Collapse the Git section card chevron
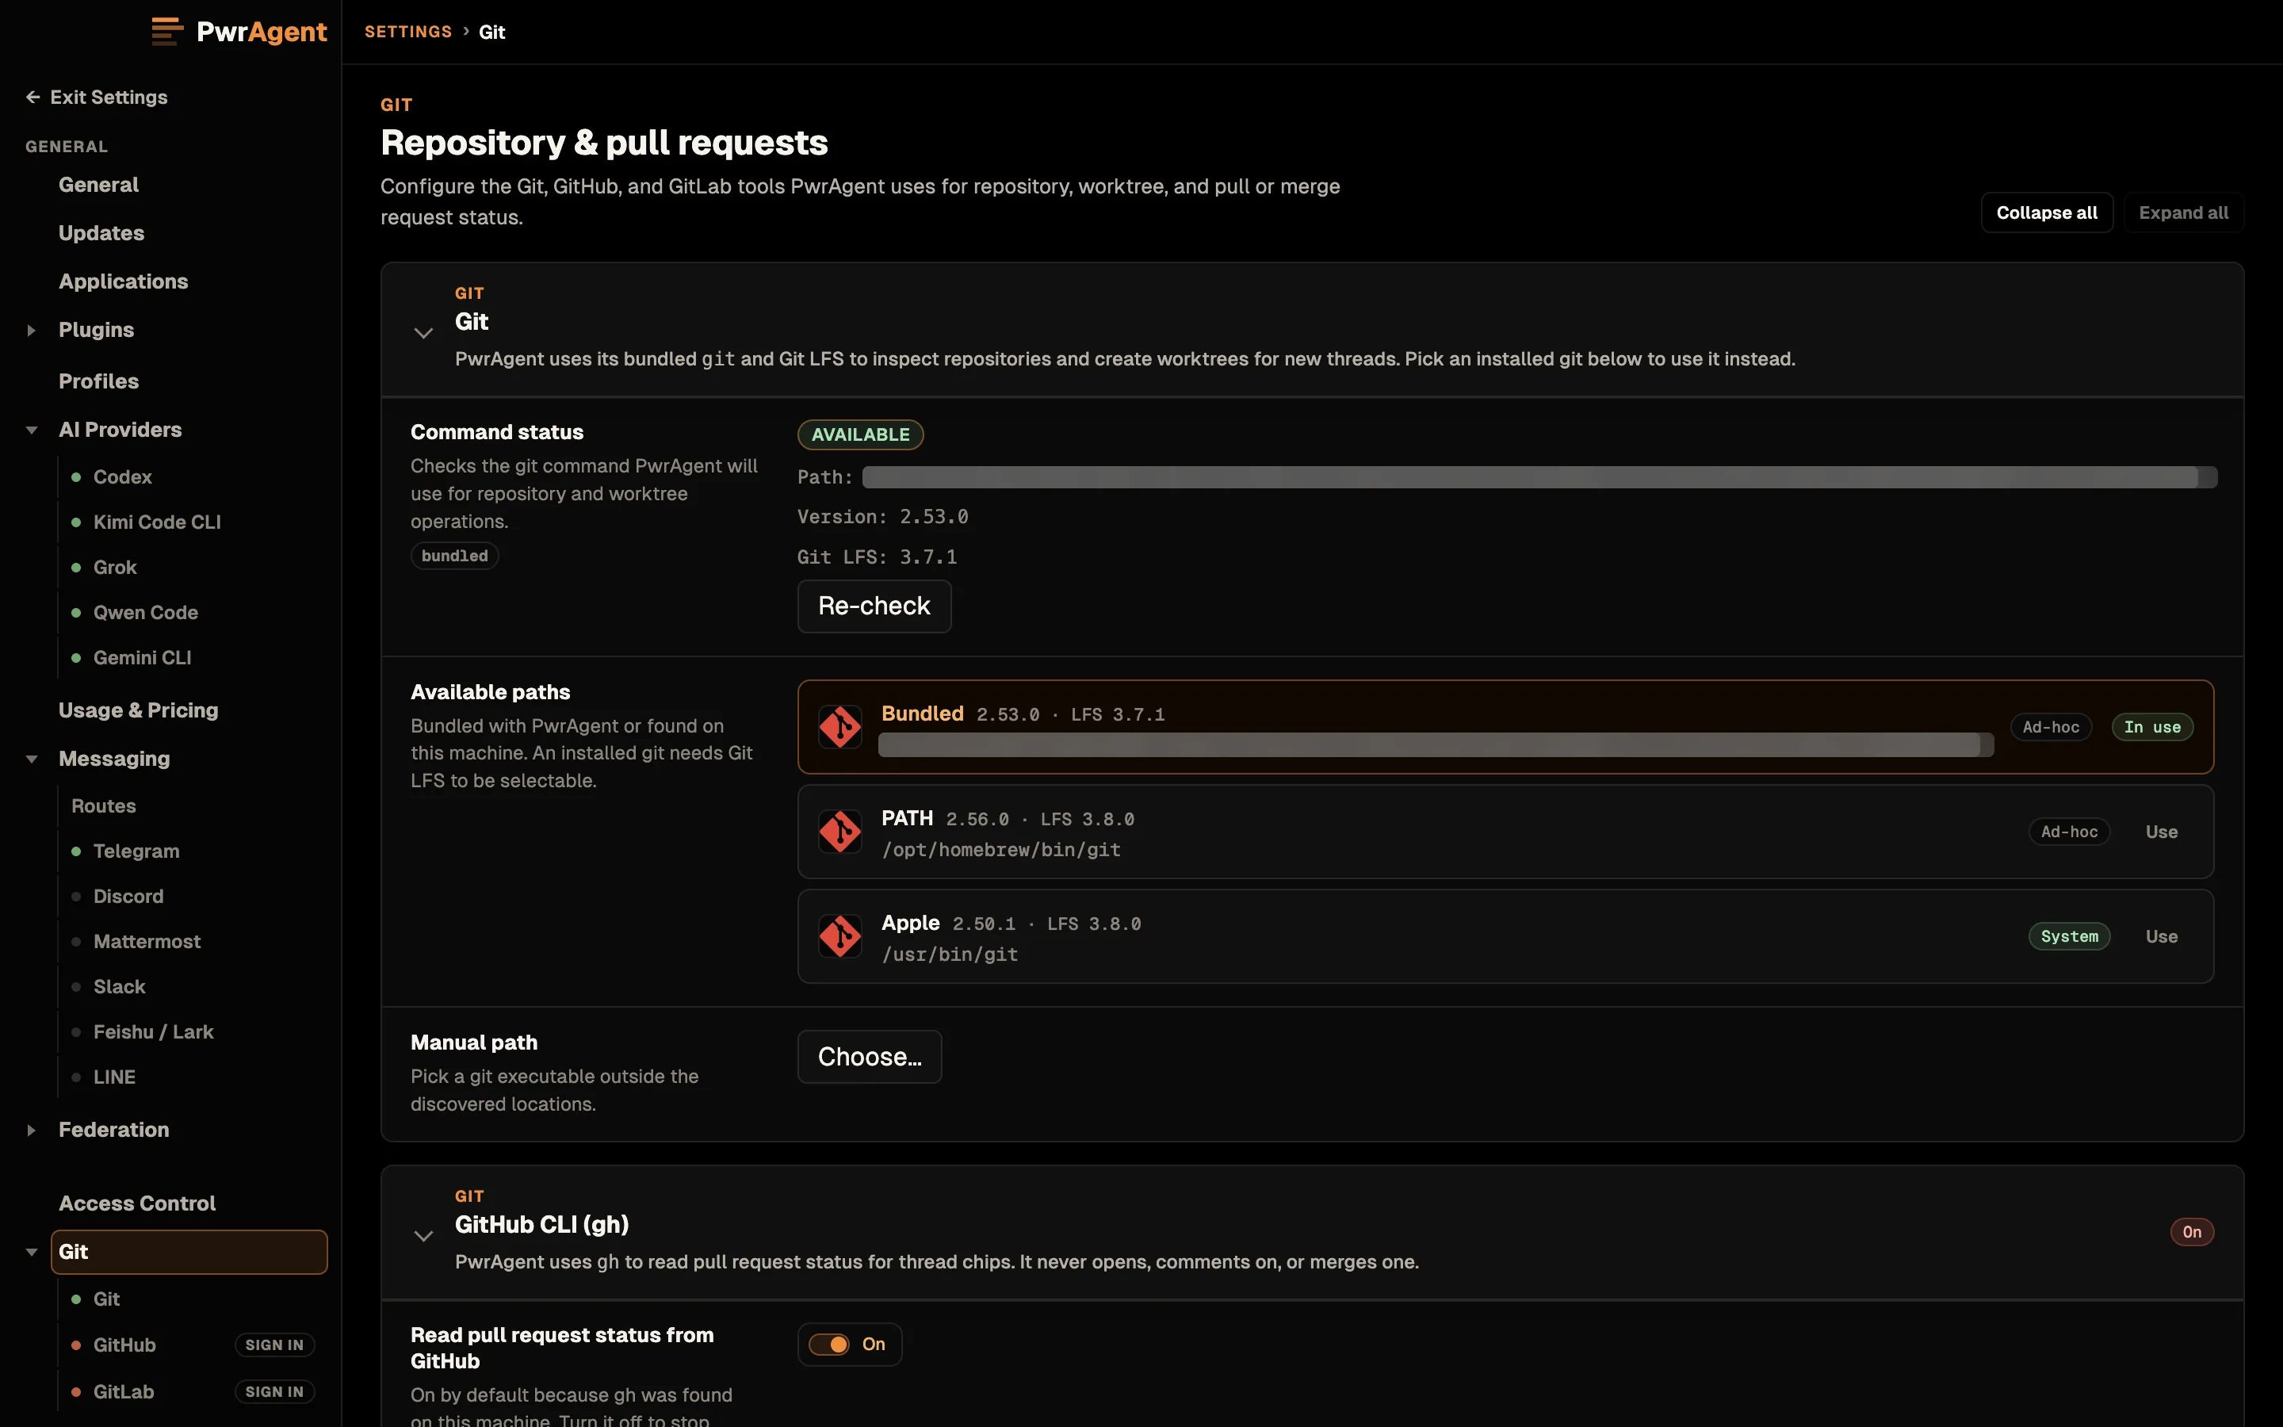Screen dimensions: 2283x1427 (423, 332)
